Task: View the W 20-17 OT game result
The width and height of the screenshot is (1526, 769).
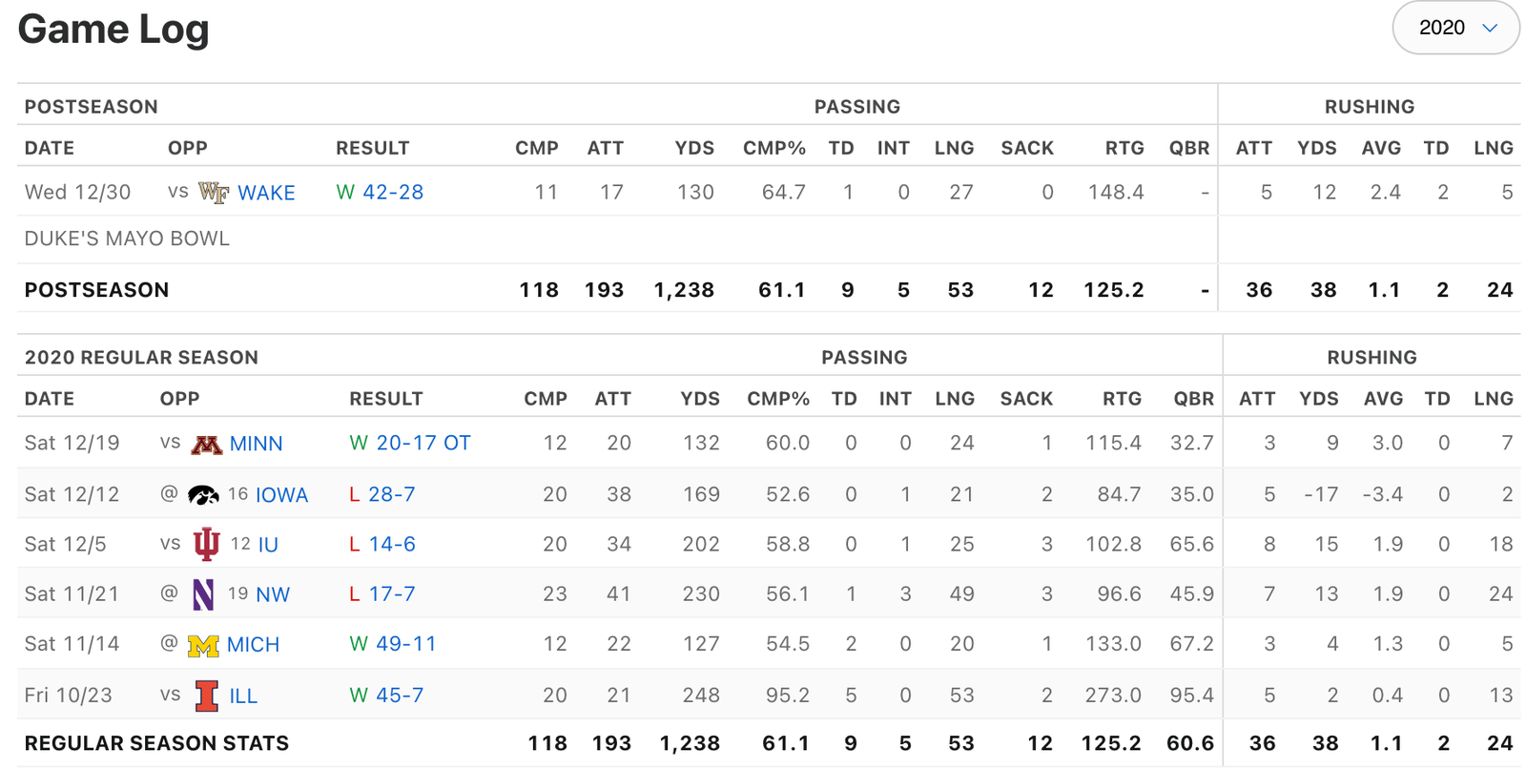Action: tap(410, 443)
